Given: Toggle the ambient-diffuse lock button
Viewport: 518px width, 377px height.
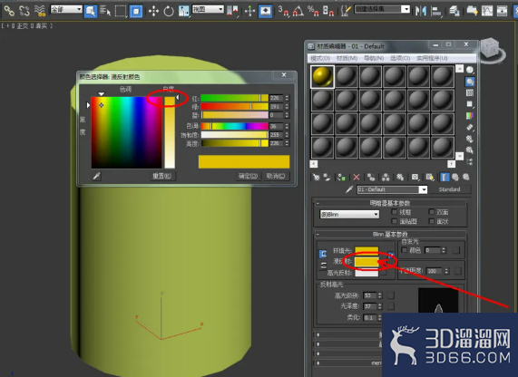Looking at the screenshot, I should (323, 254).
